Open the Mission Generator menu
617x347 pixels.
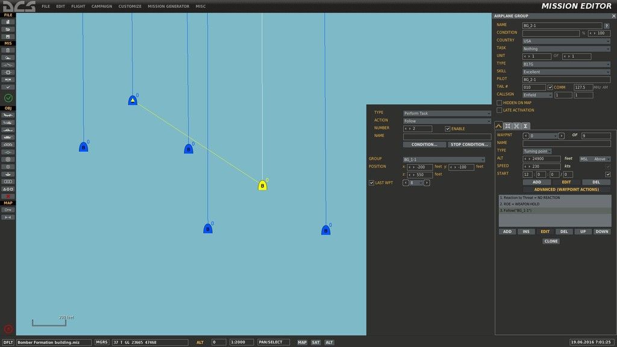point(168,7)
